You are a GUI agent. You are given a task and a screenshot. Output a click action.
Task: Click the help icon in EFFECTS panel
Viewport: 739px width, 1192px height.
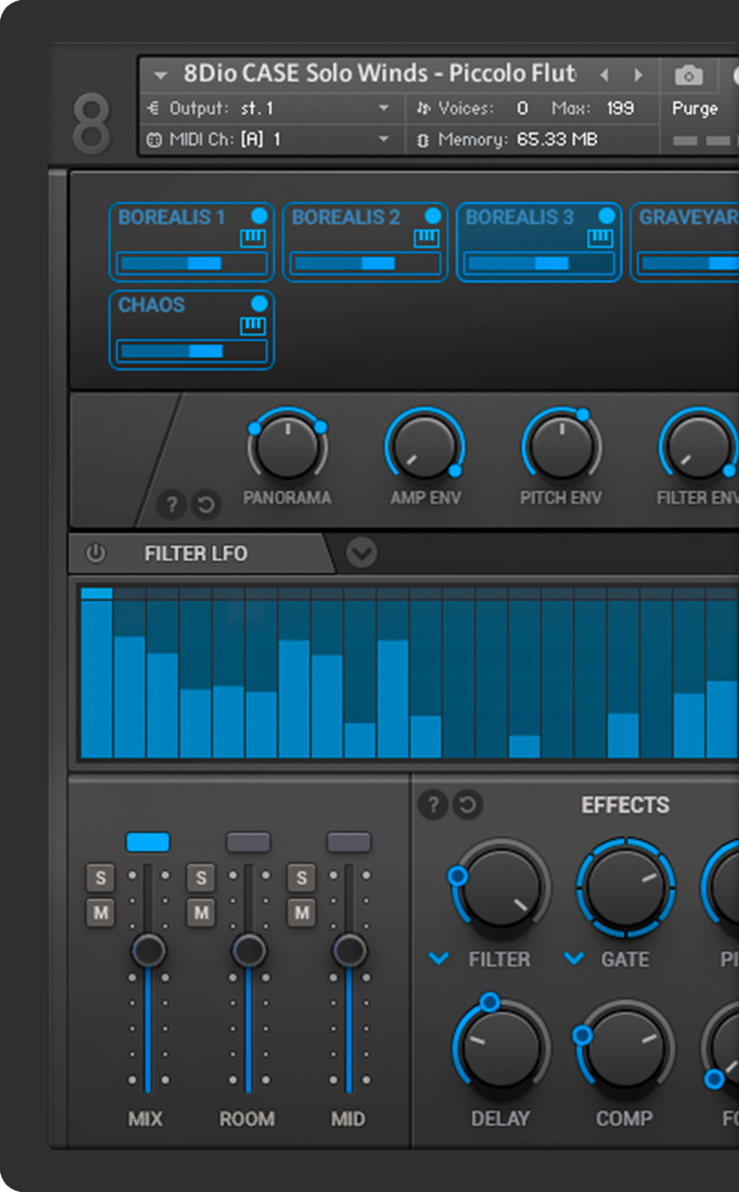(432, 805)
